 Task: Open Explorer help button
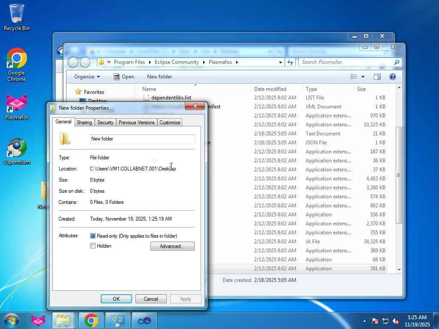pyautogui.click(x=393, y=77)
